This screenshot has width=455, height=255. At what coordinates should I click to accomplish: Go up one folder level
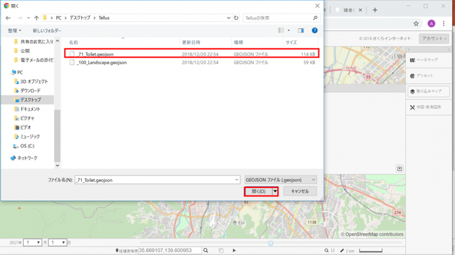tap(36, 18)
